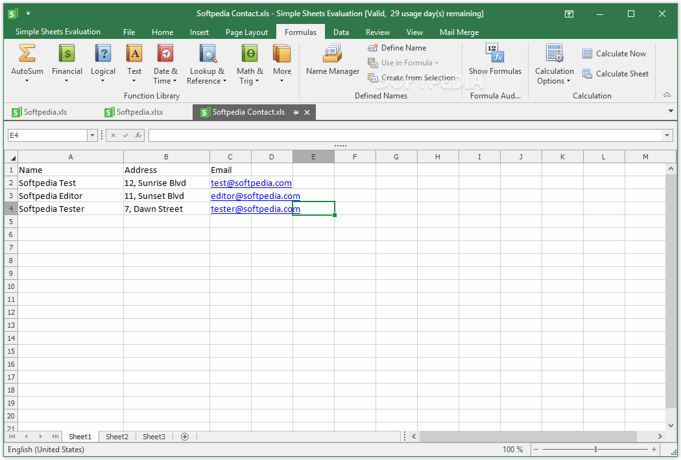
Task: Click Create from Selection
Action: click(411, 78)
